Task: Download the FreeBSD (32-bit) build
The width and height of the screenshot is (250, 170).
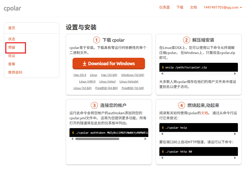Action: (133, 88)
